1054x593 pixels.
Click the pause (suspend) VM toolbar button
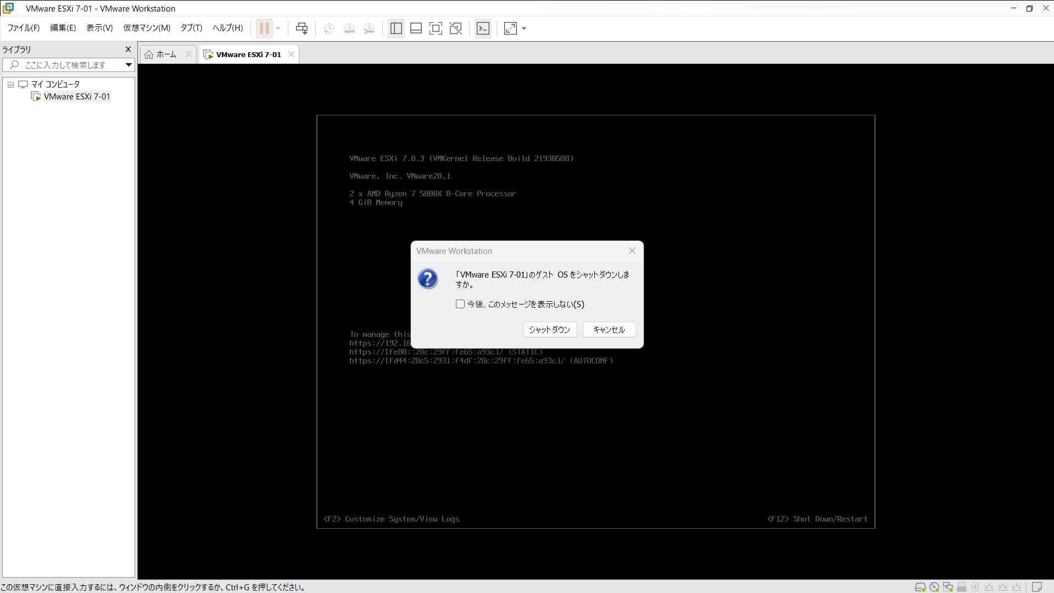264,28
